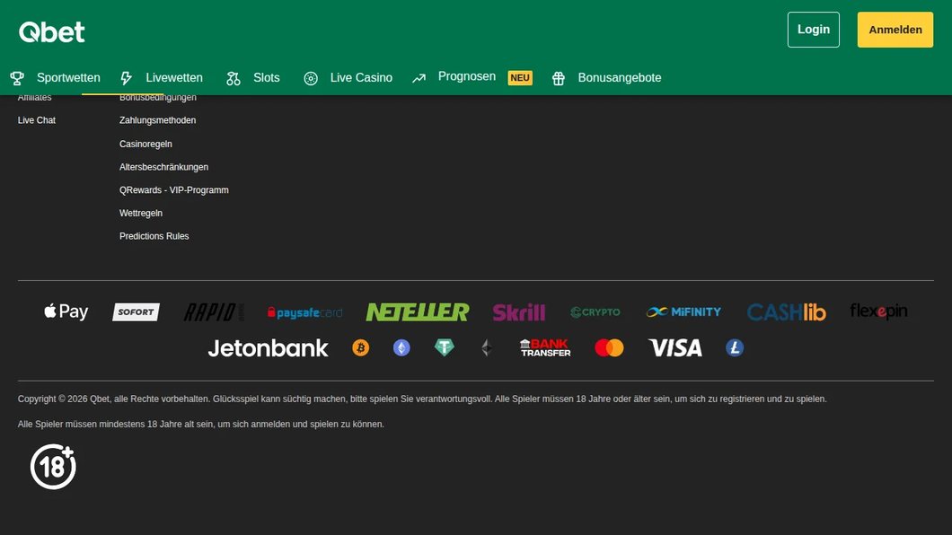Click the Sofort payment logo
Image resolution: width=952 pixels, height=535 pixels.
(136, 311)
